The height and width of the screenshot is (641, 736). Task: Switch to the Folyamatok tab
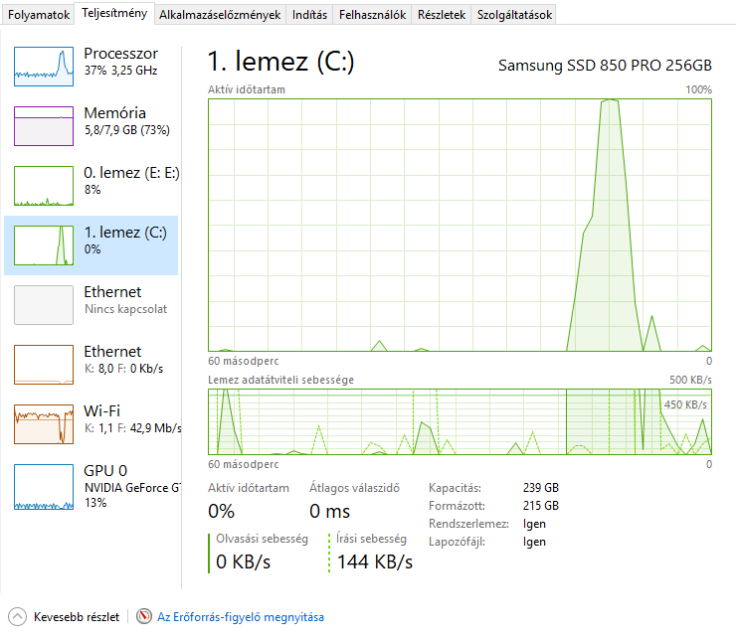coord(39,15)
